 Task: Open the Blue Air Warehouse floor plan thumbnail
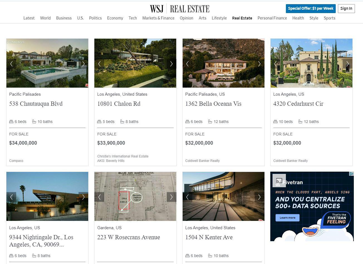(135, 196)
